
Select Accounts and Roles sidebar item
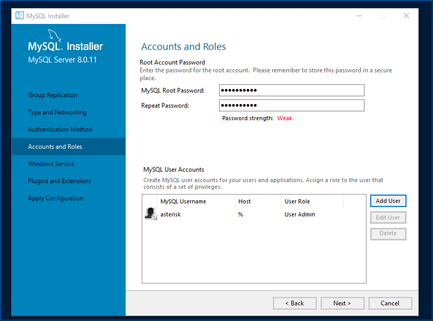point(55,147)
